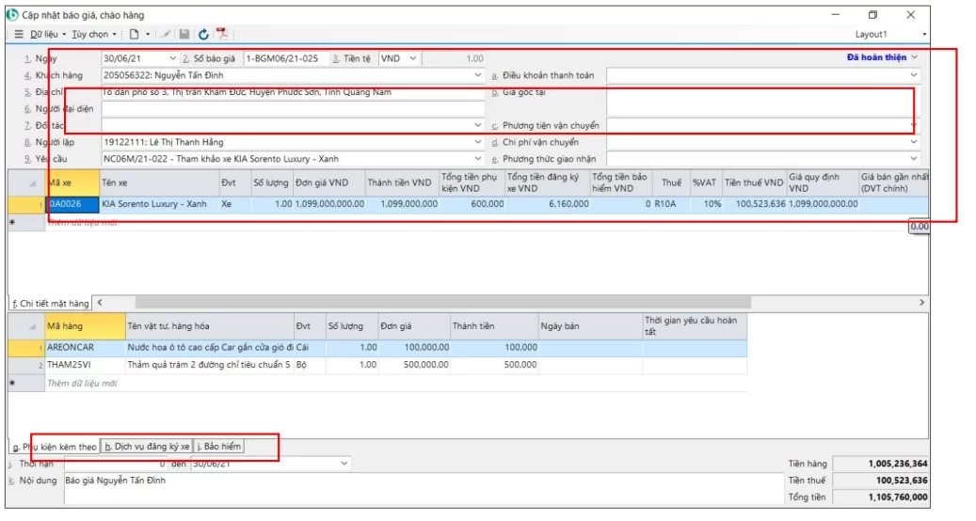Image resolution: width=976 pixels, height=521 pixels.
Task: Expand the Đã hoàn thiện status dropdown
Action: coord(914,57)
